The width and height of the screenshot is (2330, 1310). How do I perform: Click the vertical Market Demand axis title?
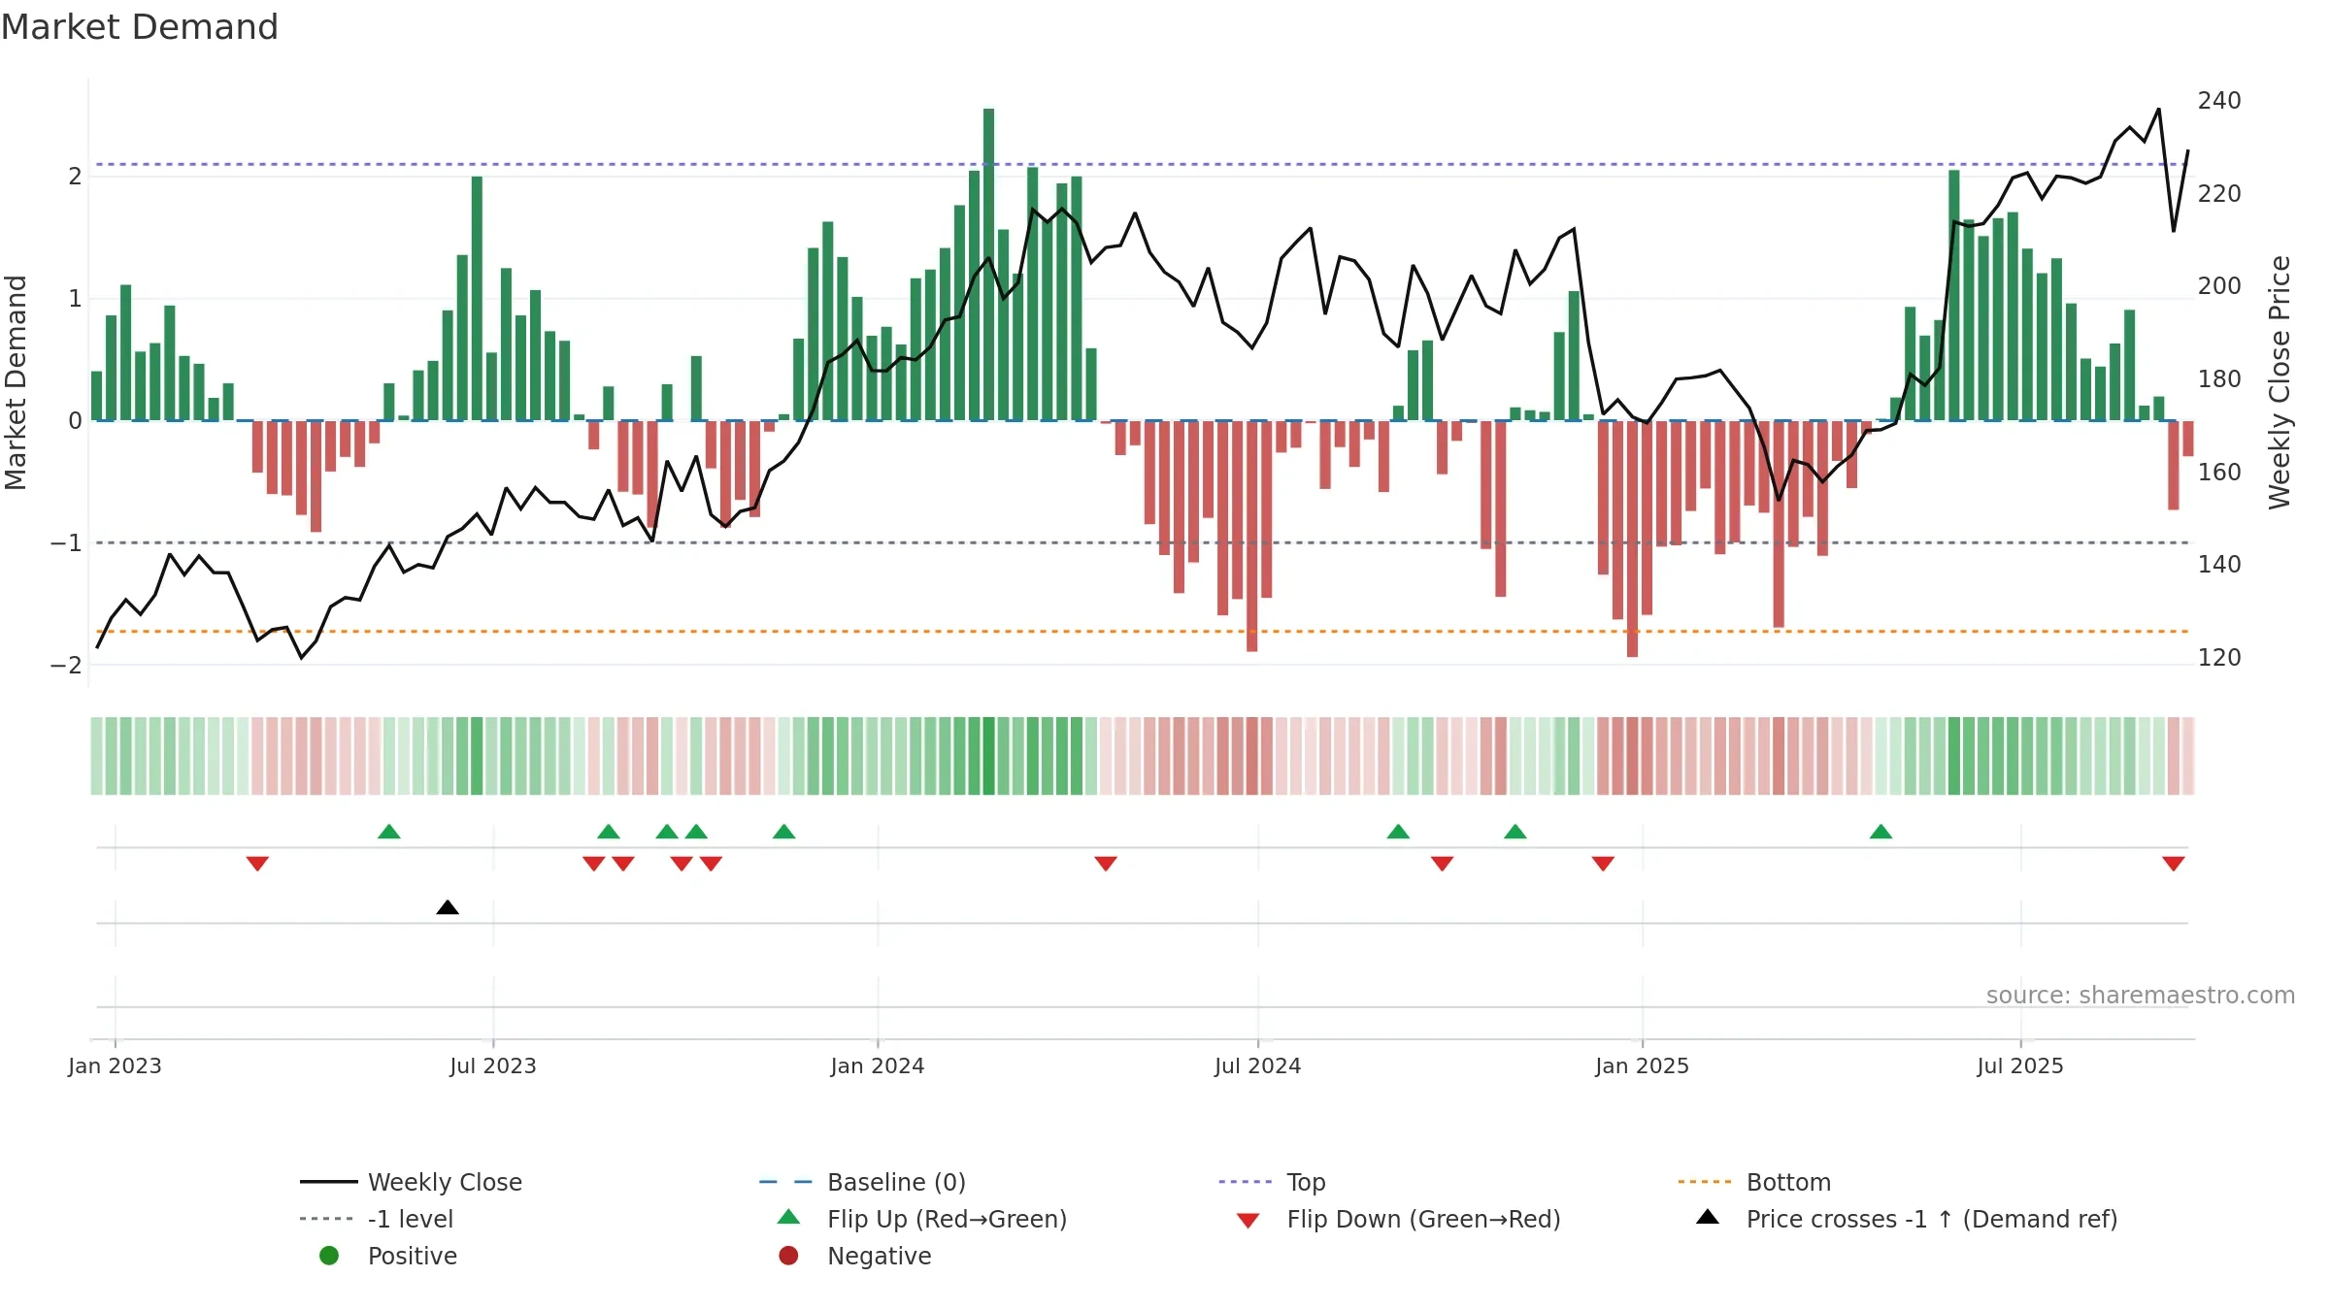(x=16, y=382)
